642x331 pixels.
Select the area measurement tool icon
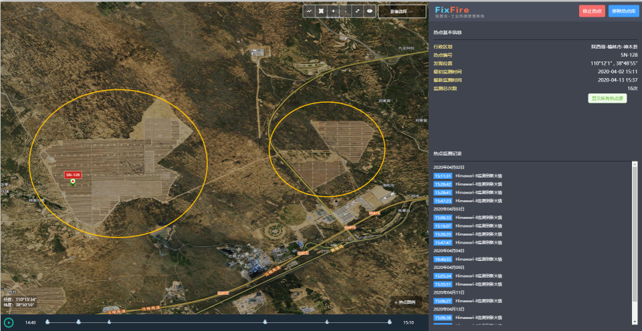pos(321,11)
